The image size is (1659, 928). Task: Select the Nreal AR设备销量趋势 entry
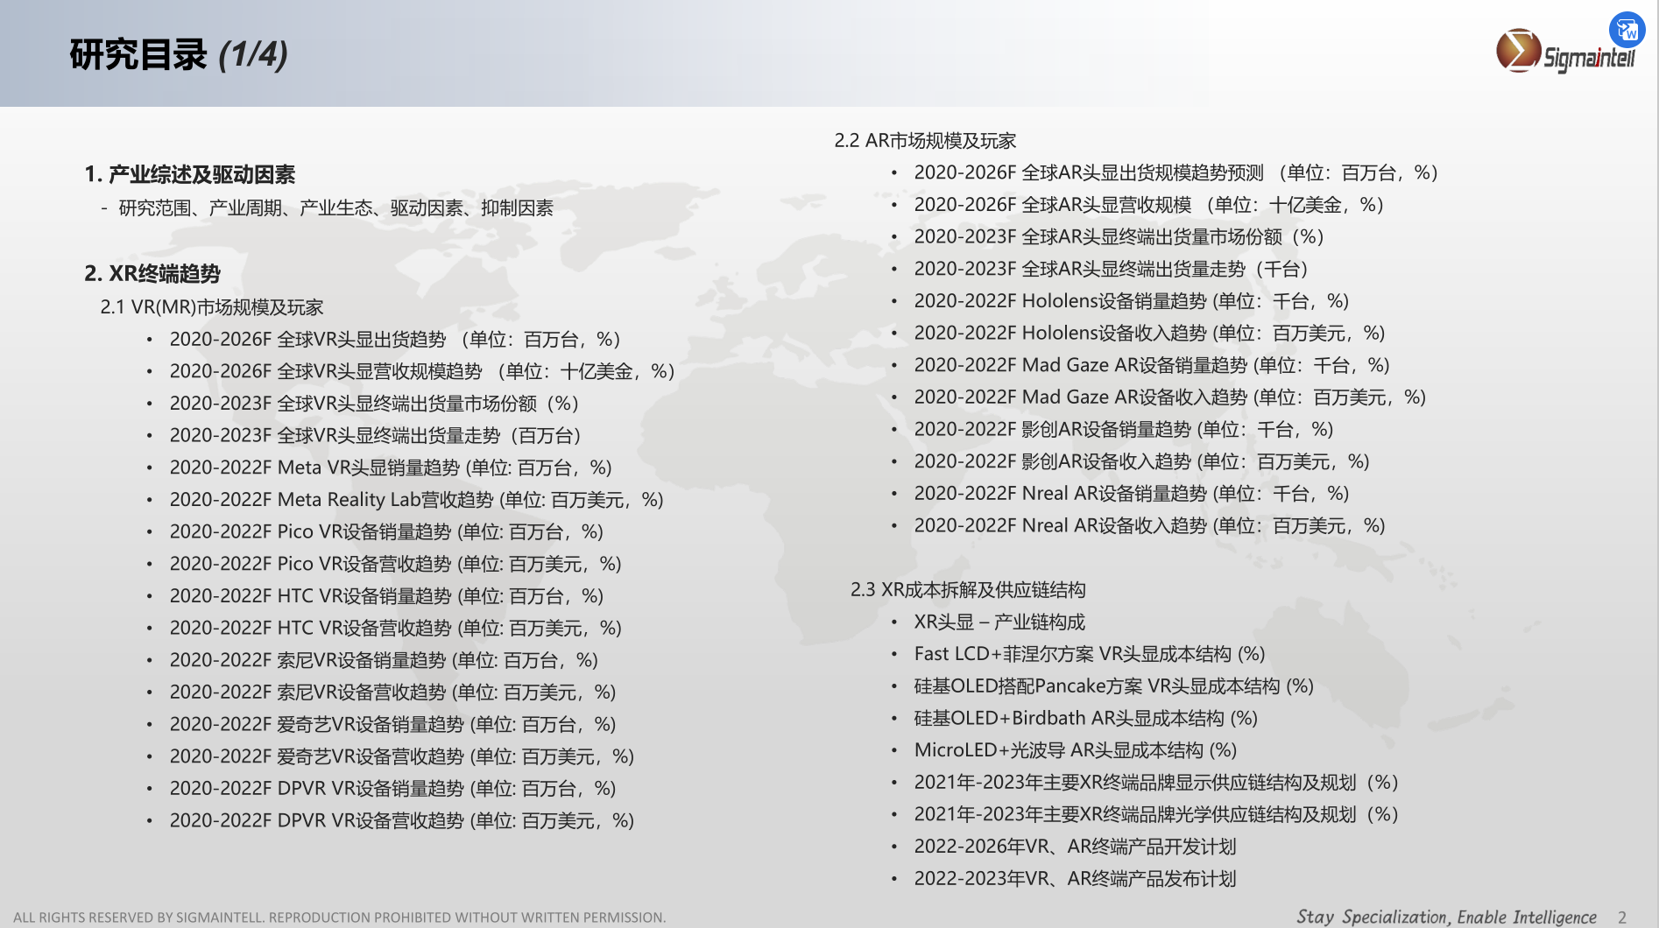[x=1131, y=494]
